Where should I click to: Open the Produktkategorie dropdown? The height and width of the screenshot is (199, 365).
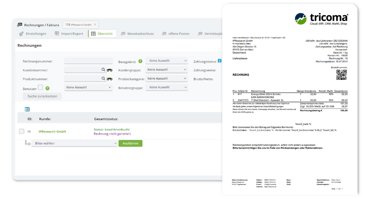tap(167, 79)
